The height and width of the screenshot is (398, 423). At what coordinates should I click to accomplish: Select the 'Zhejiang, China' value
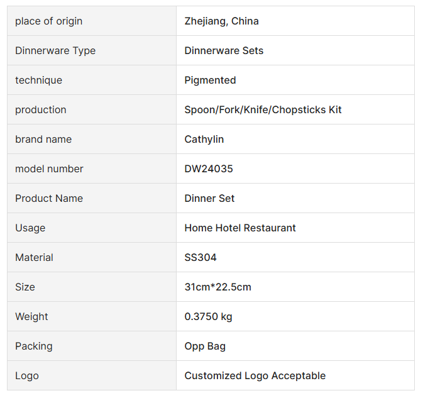coord(221,21)
